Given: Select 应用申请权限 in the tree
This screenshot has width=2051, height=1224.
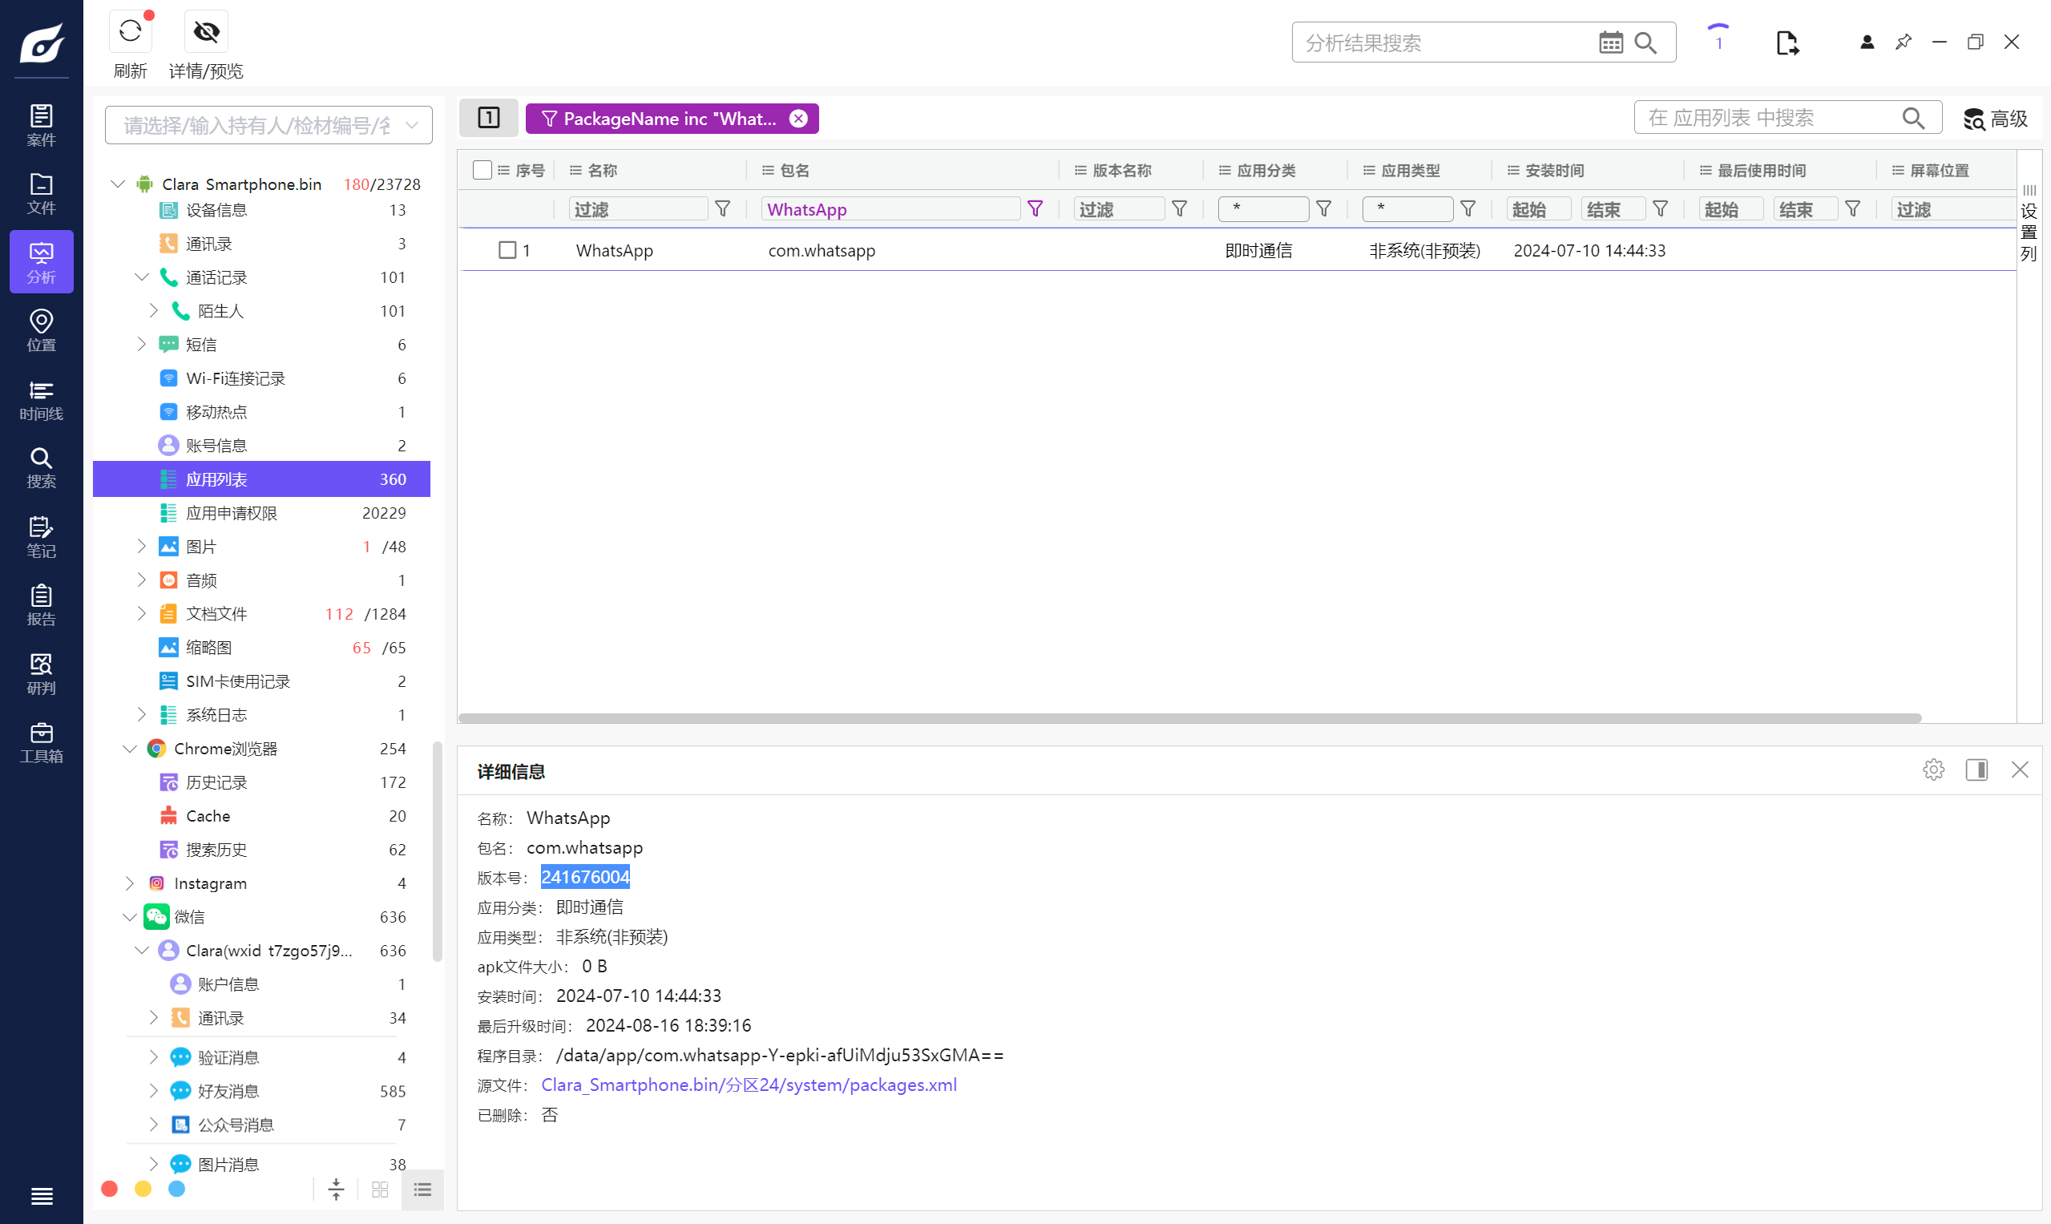Looking at the screenshot, I should coord(231,513).
